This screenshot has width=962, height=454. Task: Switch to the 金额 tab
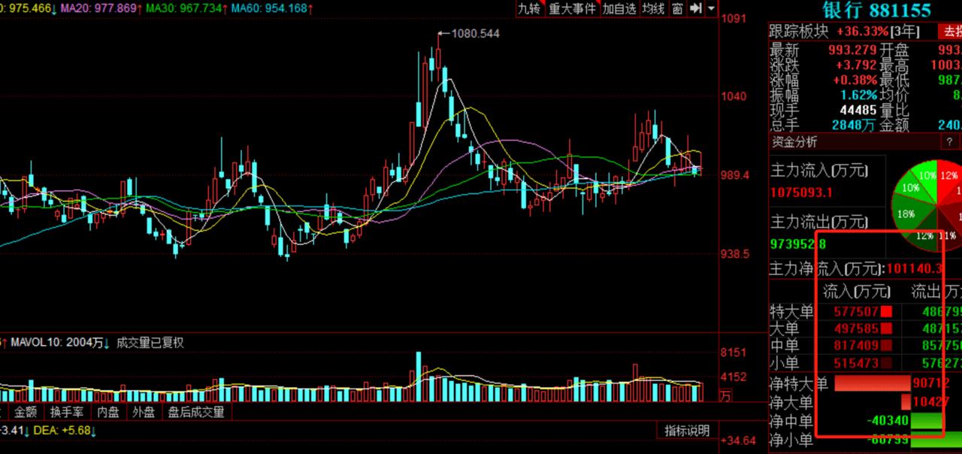point(25,412)
